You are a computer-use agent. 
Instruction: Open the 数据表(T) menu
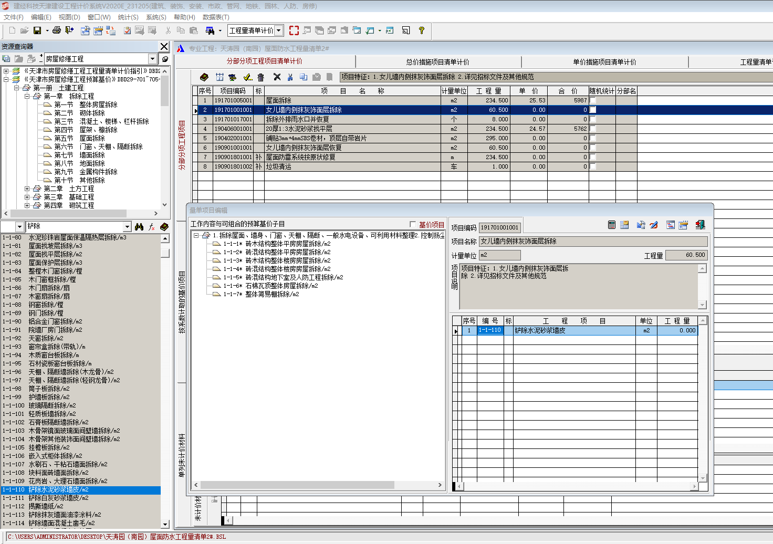[216, 17]
